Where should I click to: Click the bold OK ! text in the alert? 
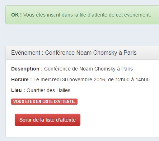click(17, 15)
